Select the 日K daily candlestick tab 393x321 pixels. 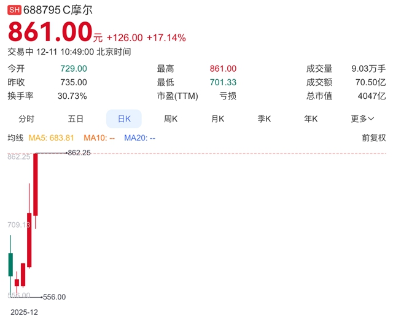click(124, 118)
